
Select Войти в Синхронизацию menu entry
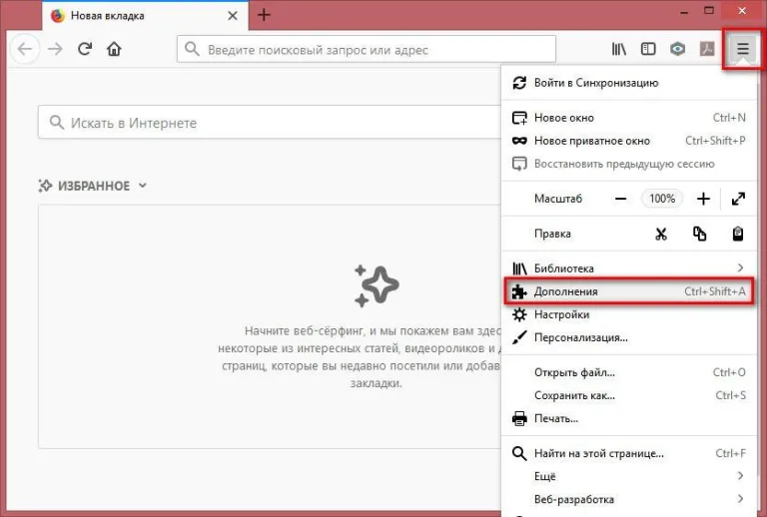pyautogui.click(x=629, y=83)
